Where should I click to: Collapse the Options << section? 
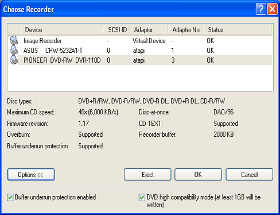31,175
